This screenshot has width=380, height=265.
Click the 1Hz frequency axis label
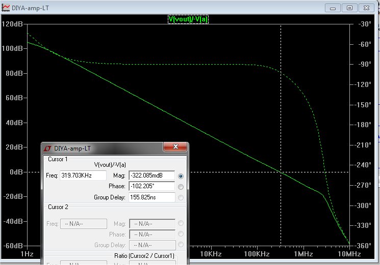point(27,254)
